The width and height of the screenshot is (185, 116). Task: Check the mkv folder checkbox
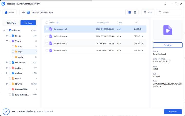point(13,46)
